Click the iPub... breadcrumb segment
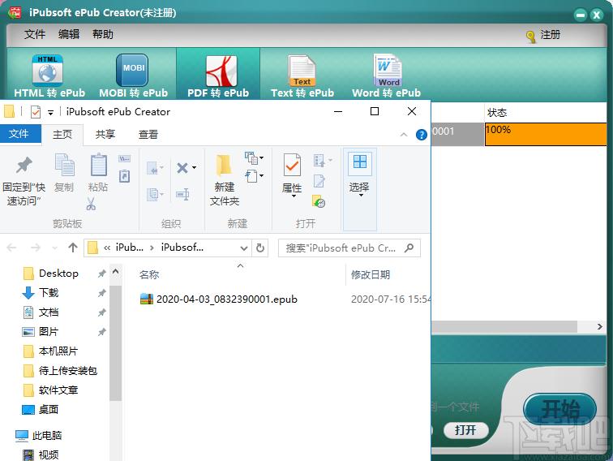 coord(130,248)
